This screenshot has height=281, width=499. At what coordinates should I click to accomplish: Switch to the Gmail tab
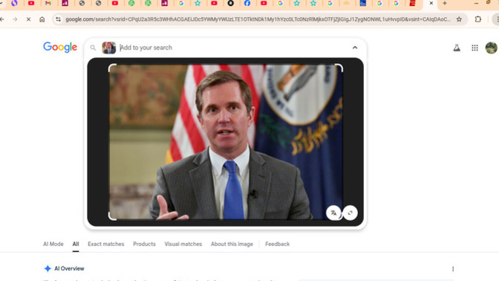[x=48, y=3]
